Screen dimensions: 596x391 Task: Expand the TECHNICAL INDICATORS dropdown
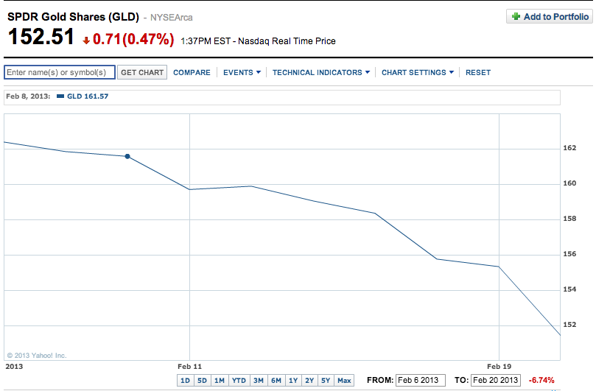(x=320, y=73)
